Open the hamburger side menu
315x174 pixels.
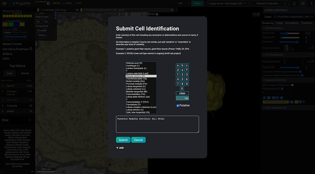[5, 3]
